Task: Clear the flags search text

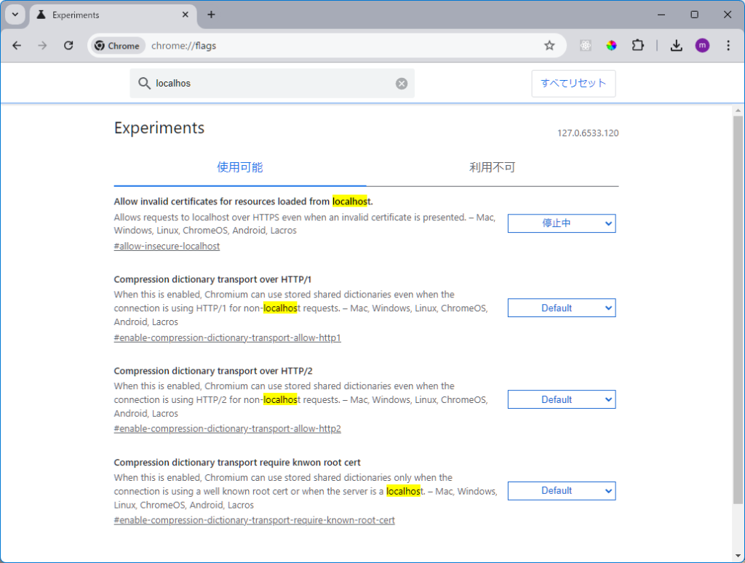Action: point(402,84)
